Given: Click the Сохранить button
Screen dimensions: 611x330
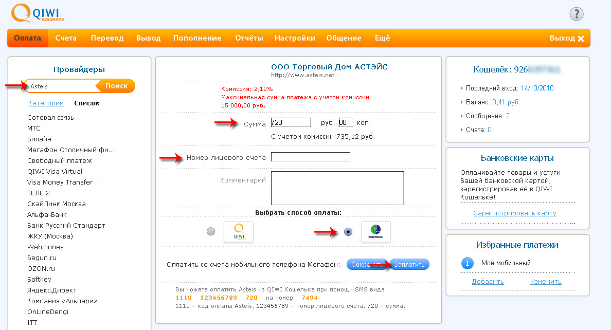Looking at the screenshot, I should point(366,264).
